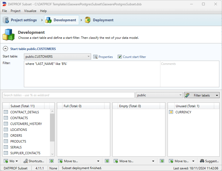Open start table Properties
Image resolution: width=222 pixels, height=171 pixels.
coord(103,57)
